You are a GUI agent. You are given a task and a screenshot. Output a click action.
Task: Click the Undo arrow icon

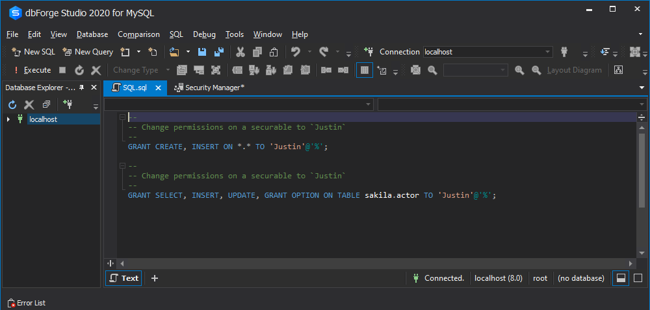pos(296,52)
